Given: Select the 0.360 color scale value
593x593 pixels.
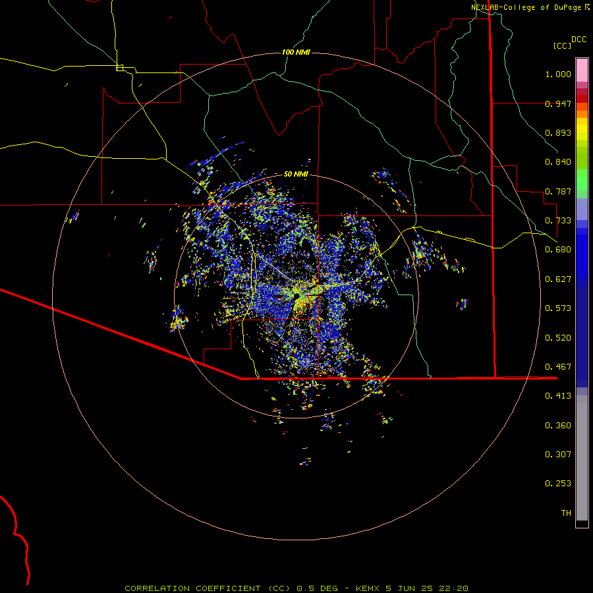Looking at the screenshot, I should pyautogui.click(x=558, y=426).
